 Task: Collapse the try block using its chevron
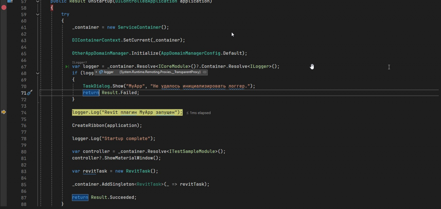coord(38,14)
